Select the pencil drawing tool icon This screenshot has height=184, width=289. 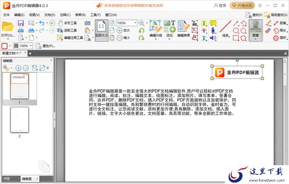click(x=268, y=23)
